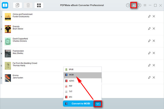Choose TXT output format
This screenshot has height=109, width=164.
[82, 91]
